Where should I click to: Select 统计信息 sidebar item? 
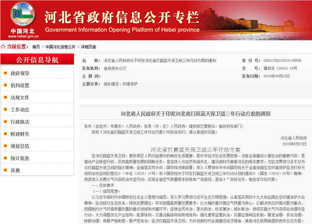pos(20,158)
